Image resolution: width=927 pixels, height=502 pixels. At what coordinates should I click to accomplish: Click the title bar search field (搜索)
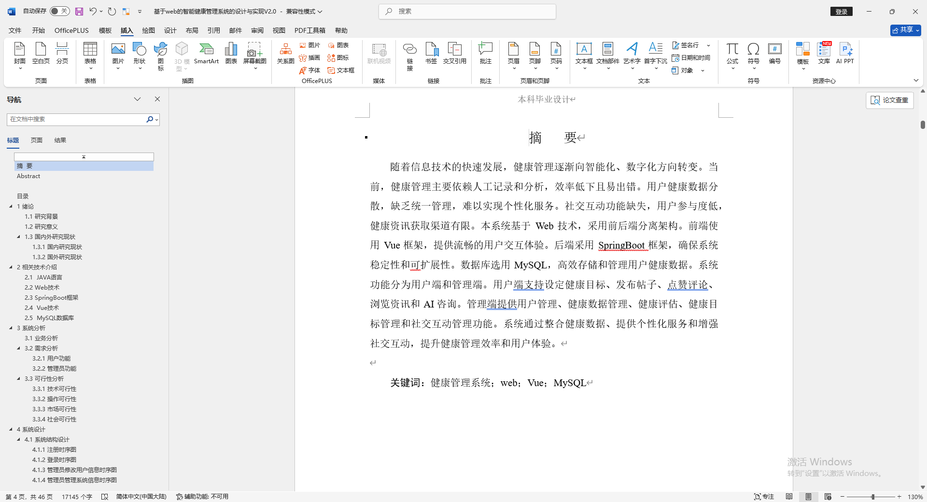[x=467, y=11]
